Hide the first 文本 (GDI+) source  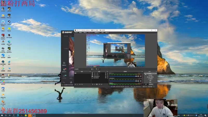pos(106,73)
